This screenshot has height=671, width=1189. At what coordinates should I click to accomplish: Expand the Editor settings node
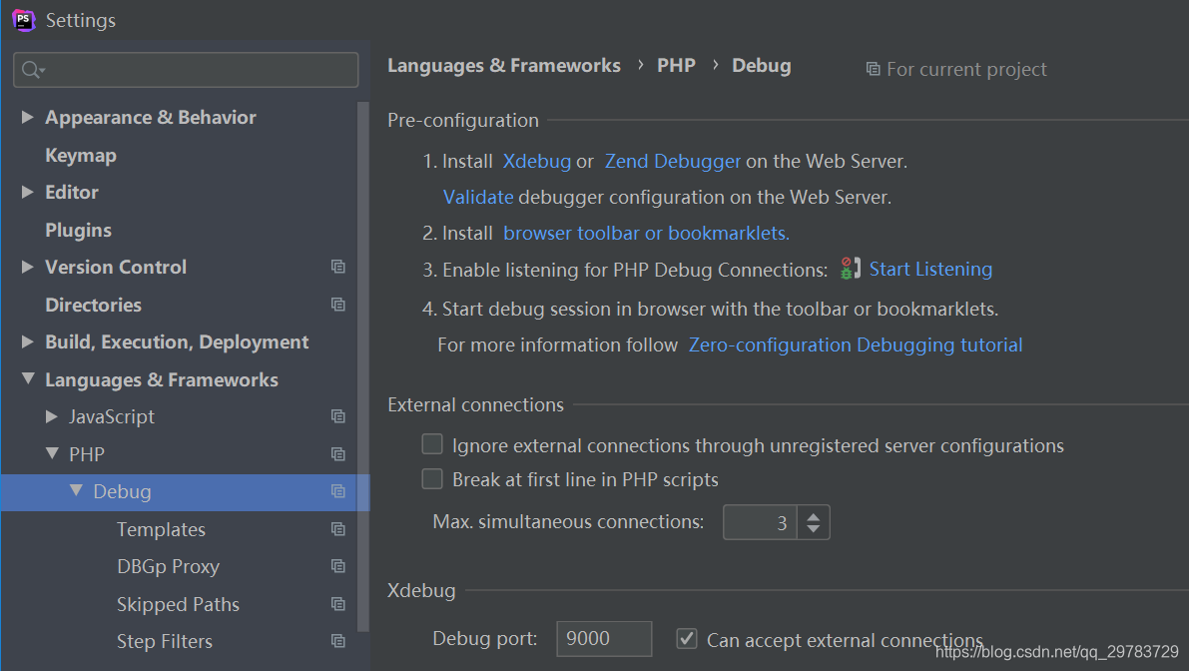[x=27, y=192]
